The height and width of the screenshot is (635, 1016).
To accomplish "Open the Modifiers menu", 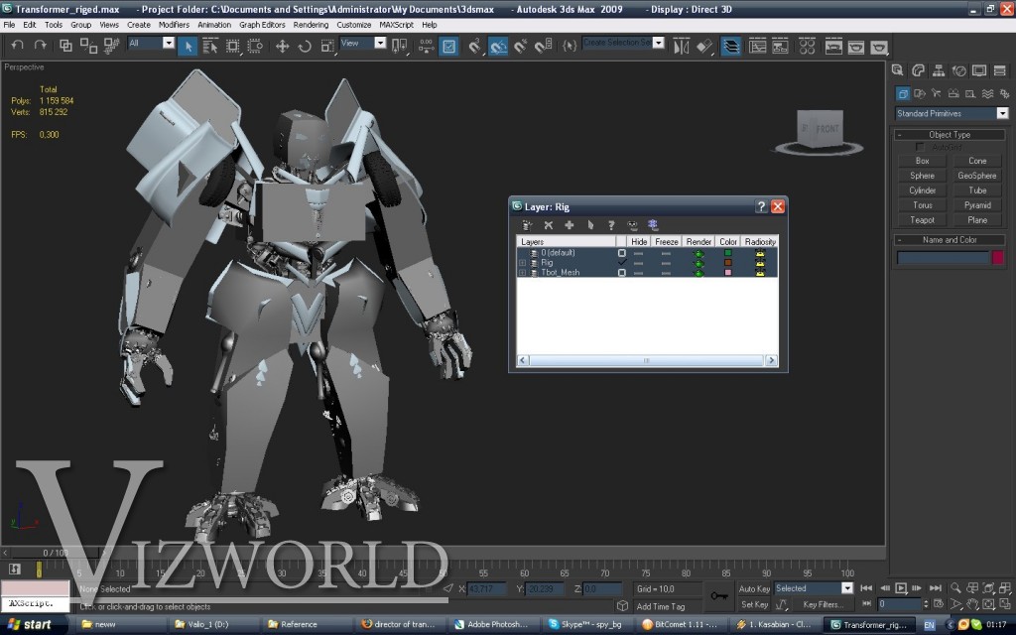I will point(174,24).
